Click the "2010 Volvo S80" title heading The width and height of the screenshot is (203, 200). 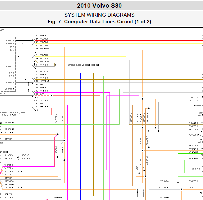pos(99,6)
